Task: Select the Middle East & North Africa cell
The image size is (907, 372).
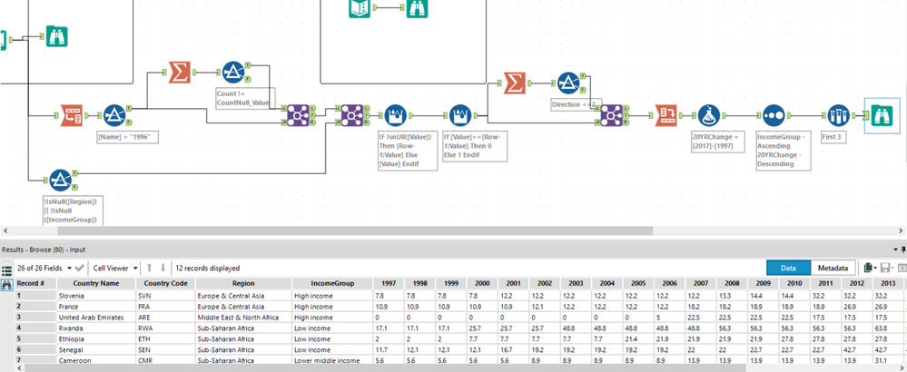Action: tap(243, 318)
